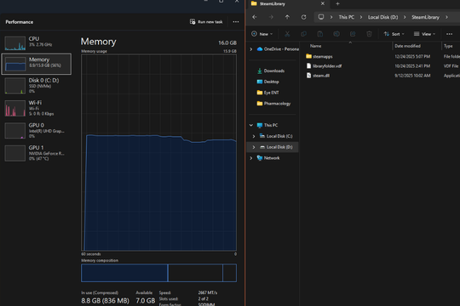Collapse the This PC tree node
This screenshot has height=306, width=460.
251,125
